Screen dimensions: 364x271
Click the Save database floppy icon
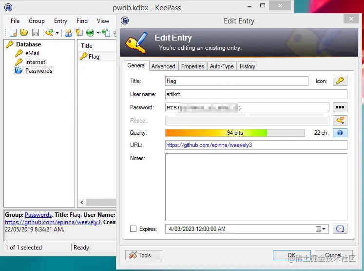pyautogui.click(x=35, y=33)
